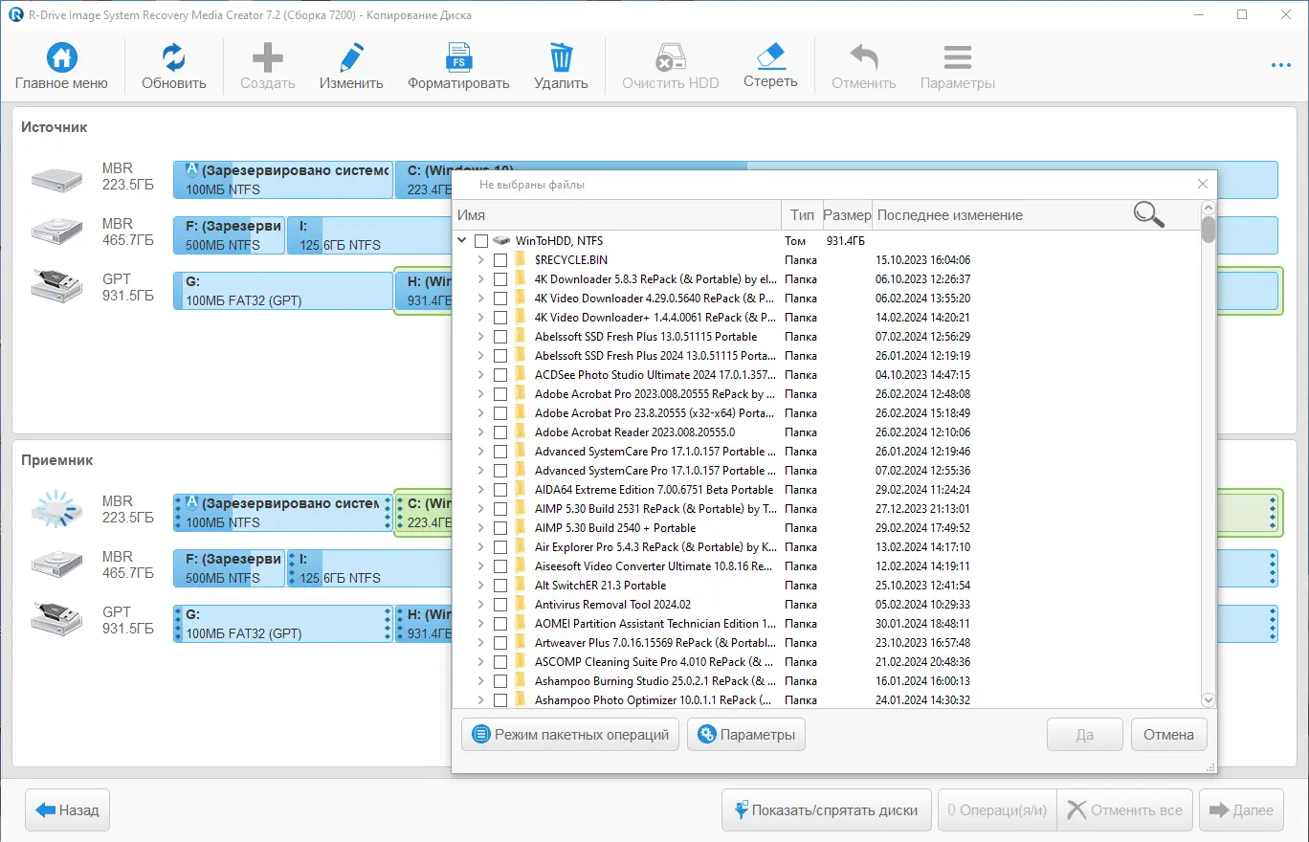Expand Aiseesoft Video Converter Ultimate folder

(x=480, y=566)
